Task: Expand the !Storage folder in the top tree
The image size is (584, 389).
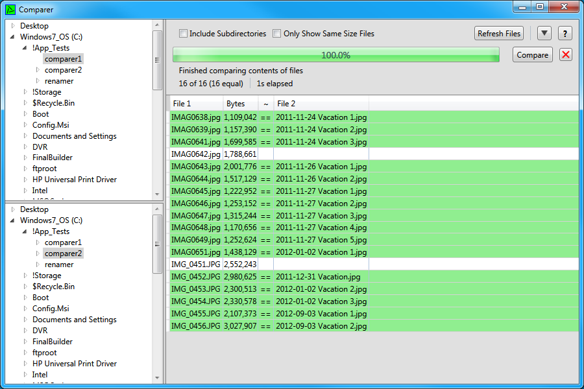Action: pyautogui.click(x=25, y=91)
